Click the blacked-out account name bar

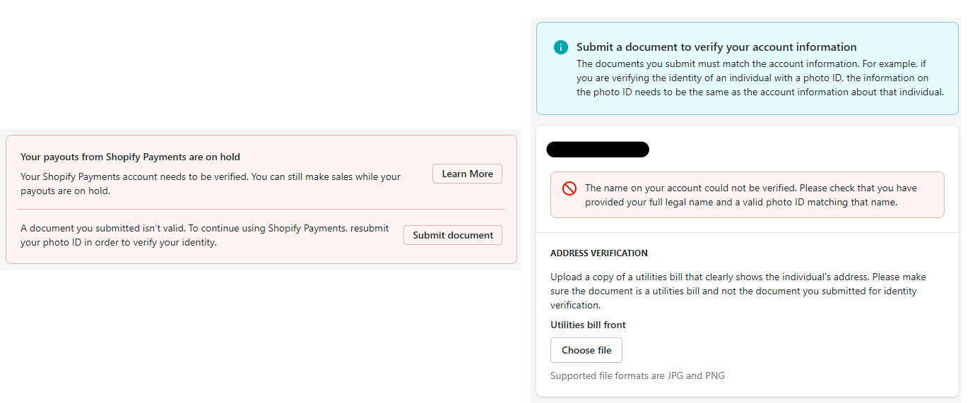598,150
